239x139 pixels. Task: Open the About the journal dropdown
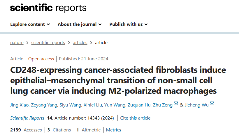click(80, 24)
